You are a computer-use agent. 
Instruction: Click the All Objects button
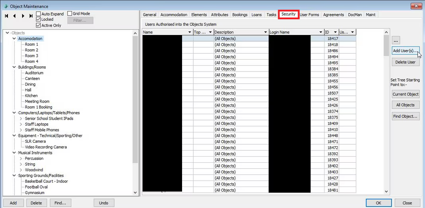pyautogui.click(x=406, y=105)
